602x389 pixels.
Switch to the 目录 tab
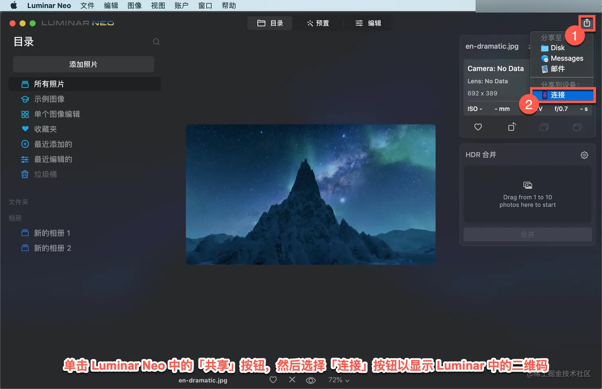point(270,23)
